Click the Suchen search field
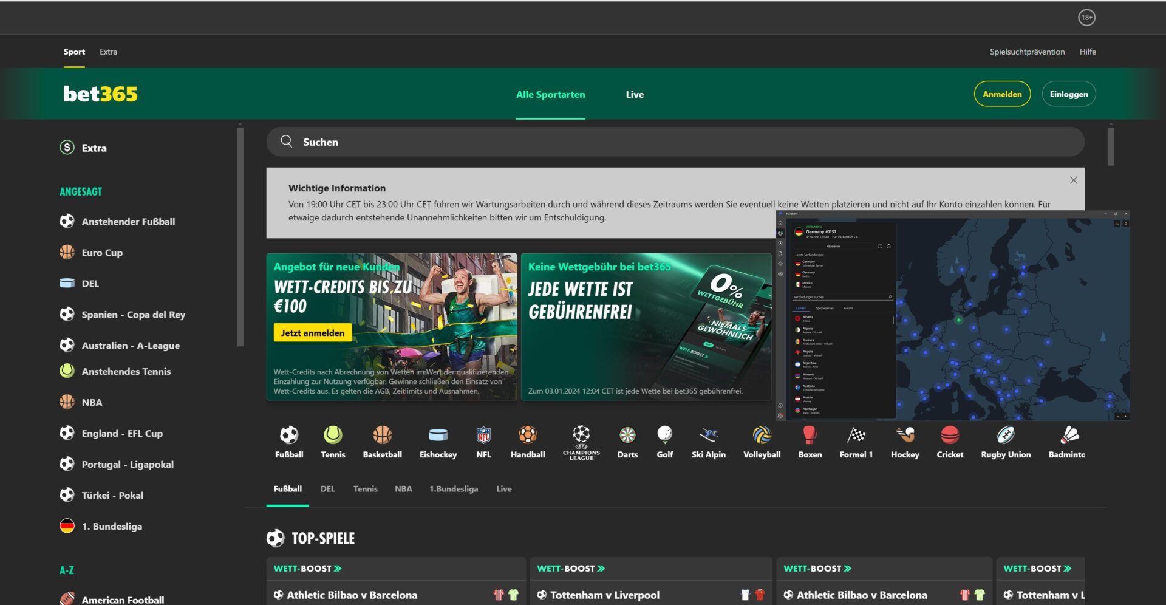 click(675, 142)
